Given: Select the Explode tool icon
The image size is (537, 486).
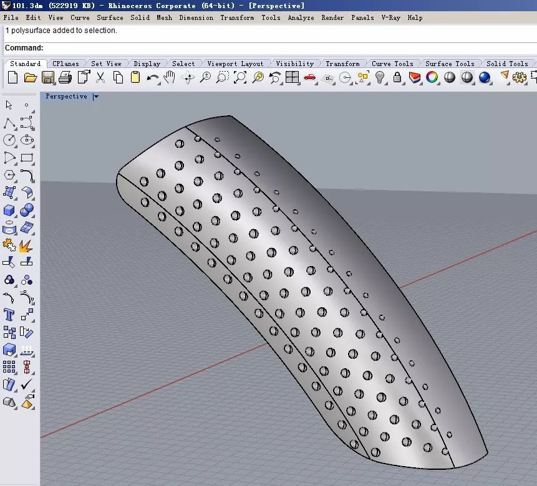Looking at the screenshot, I should 26,245.
